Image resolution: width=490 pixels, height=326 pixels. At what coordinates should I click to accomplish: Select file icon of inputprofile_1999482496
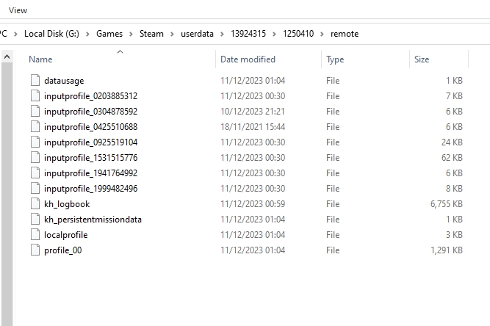pyautogui.click(x=35, y=188)
